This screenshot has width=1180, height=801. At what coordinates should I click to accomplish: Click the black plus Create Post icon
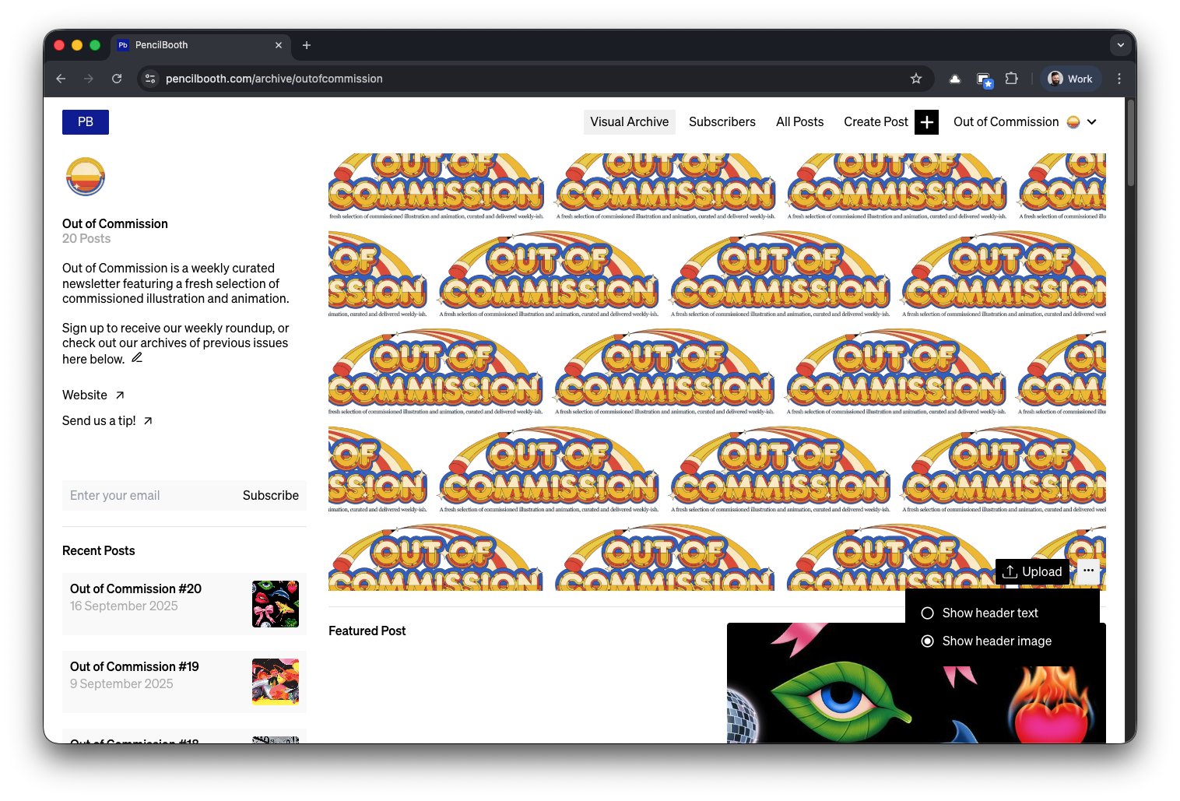pyautogui.click(x=926, y=122)
